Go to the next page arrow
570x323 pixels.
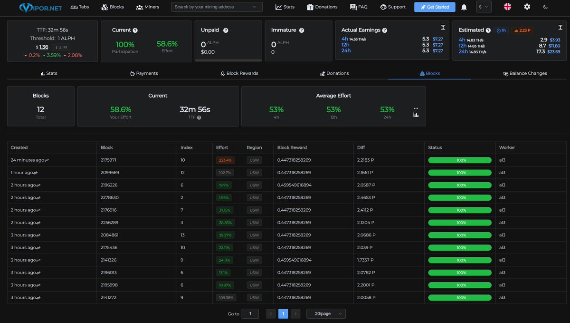295,314
